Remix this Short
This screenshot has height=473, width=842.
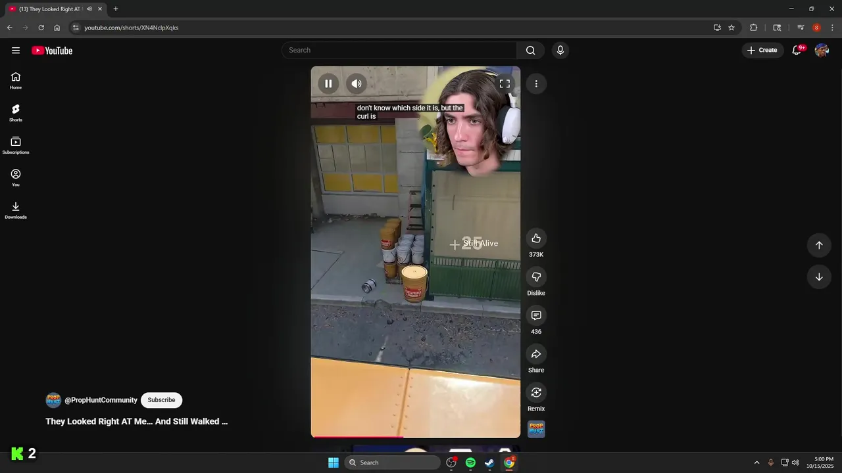536,392
